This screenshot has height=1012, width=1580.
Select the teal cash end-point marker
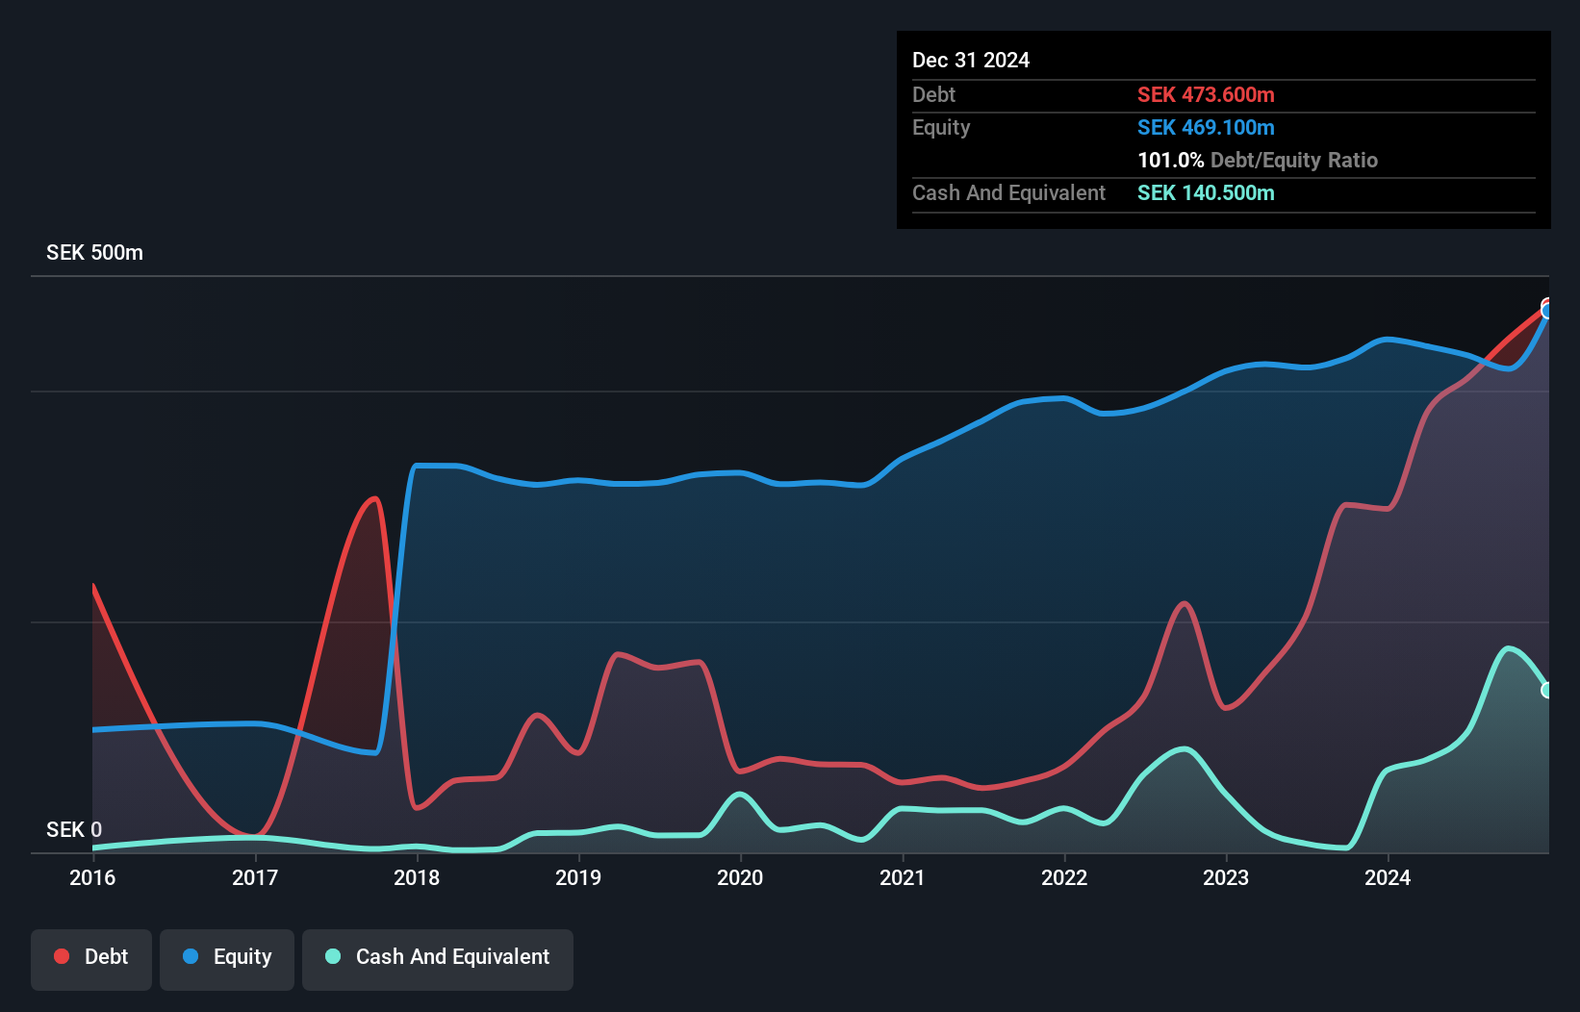click(1547, 690)
